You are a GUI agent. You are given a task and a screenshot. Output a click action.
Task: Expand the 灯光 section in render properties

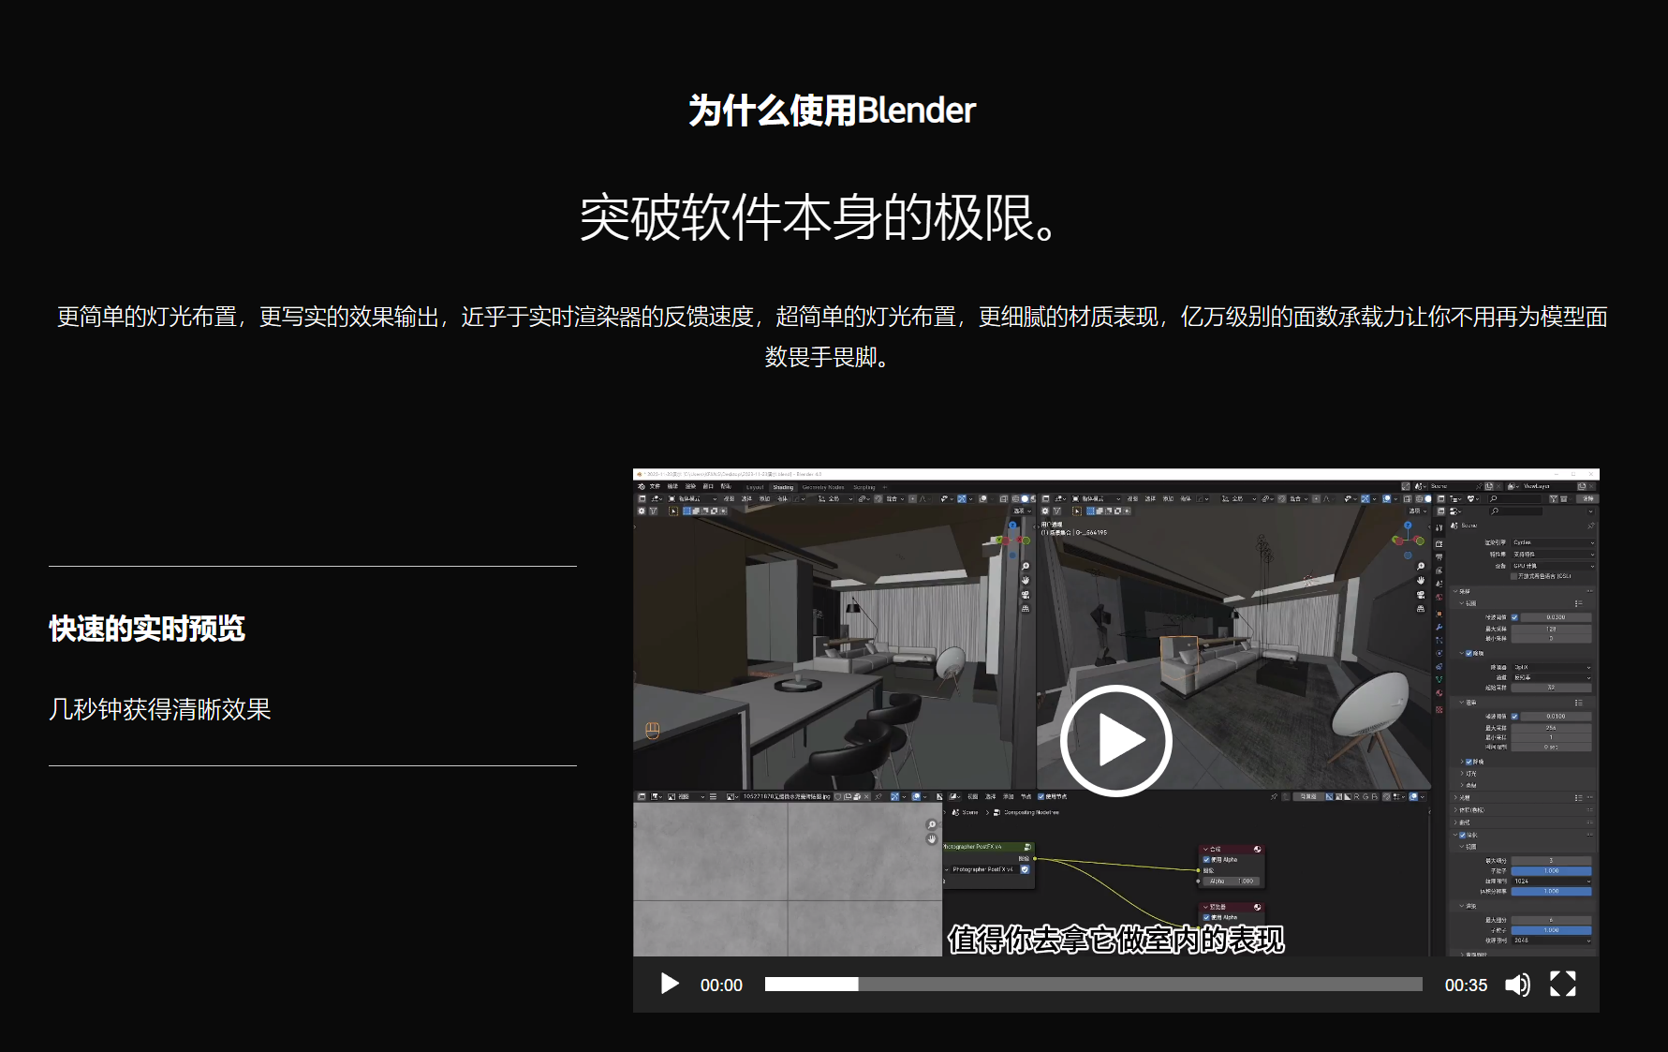[1470, 774]
